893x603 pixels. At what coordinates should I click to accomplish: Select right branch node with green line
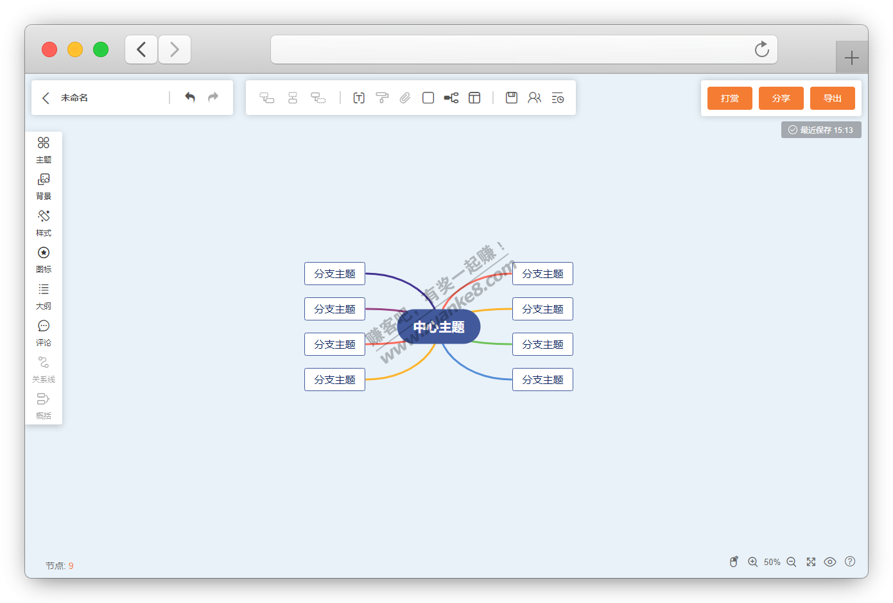pos(542,344)
